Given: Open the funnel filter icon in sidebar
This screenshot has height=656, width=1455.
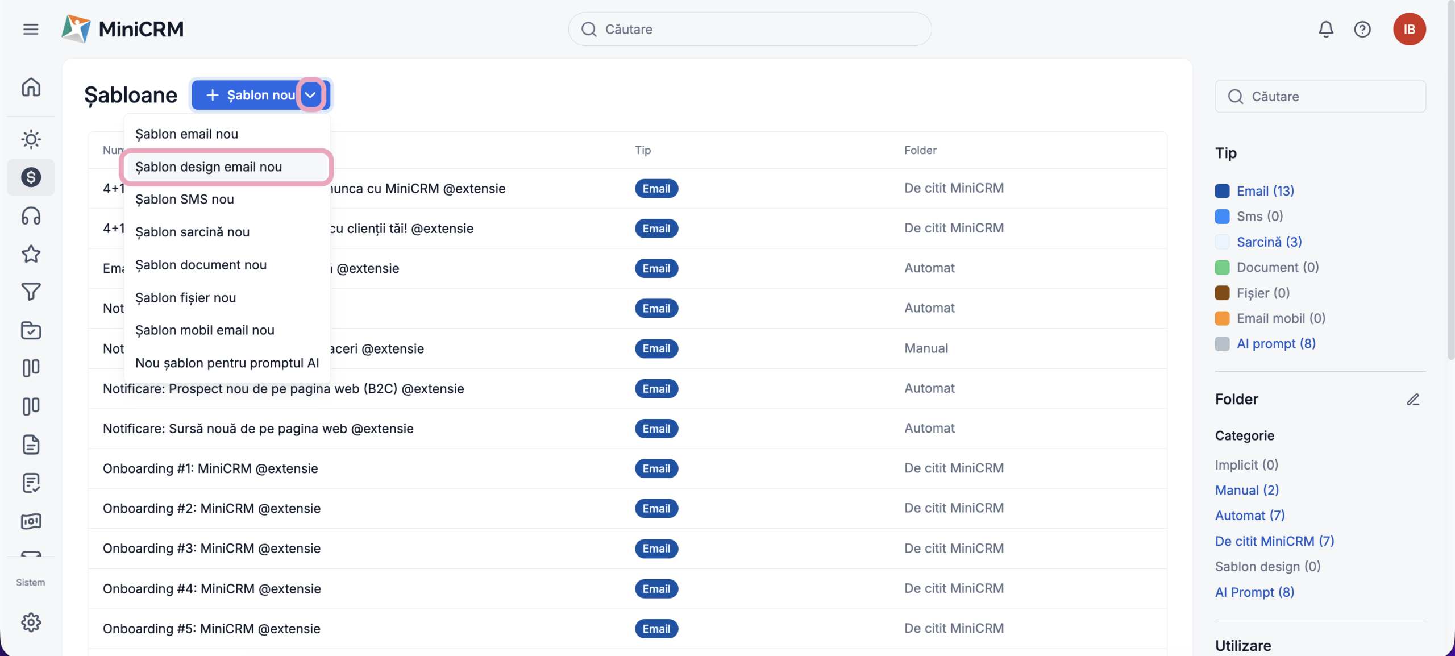Looking at the screenshot, I should pos(31,292).
